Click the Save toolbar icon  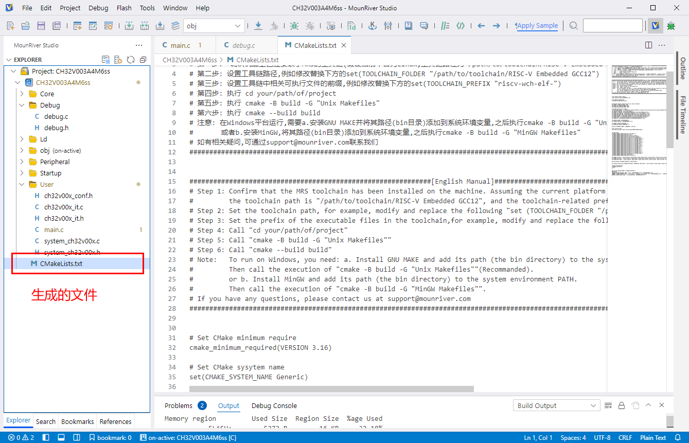point(41,25)
